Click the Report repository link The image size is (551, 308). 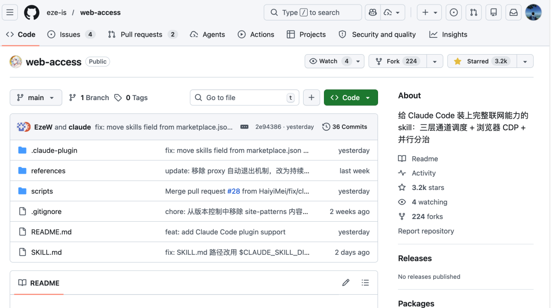click(426, 231)
